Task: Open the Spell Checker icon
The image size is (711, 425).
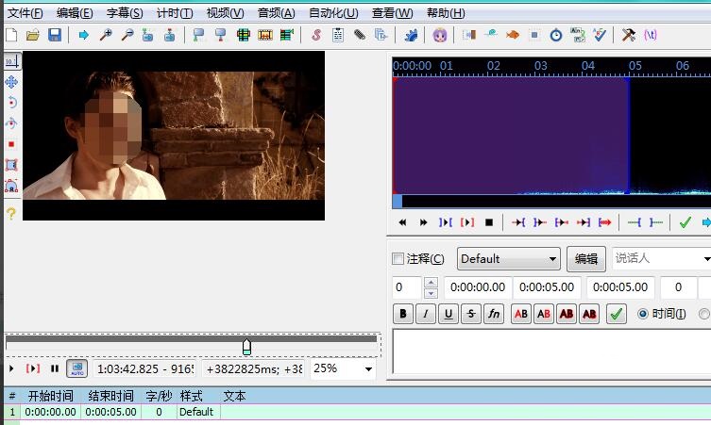Action: (599, 35)
